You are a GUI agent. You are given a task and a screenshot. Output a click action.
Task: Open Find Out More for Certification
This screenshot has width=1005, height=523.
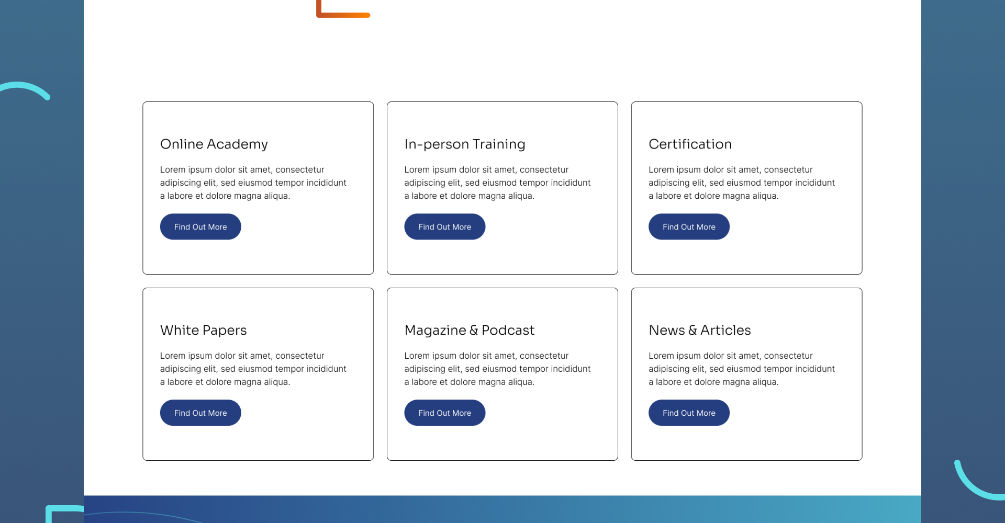click(x=689, y=227)
